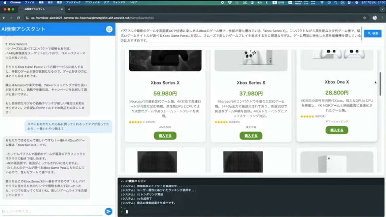Open the volume control in menu bar
Viewport: 386px width, 217px height.
[x=260, y=2]
